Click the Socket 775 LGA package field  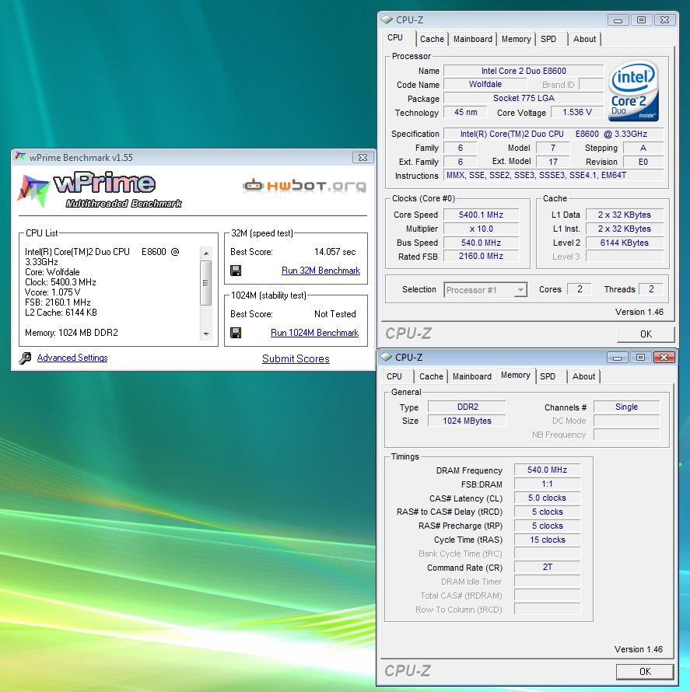tap(524, 98)
